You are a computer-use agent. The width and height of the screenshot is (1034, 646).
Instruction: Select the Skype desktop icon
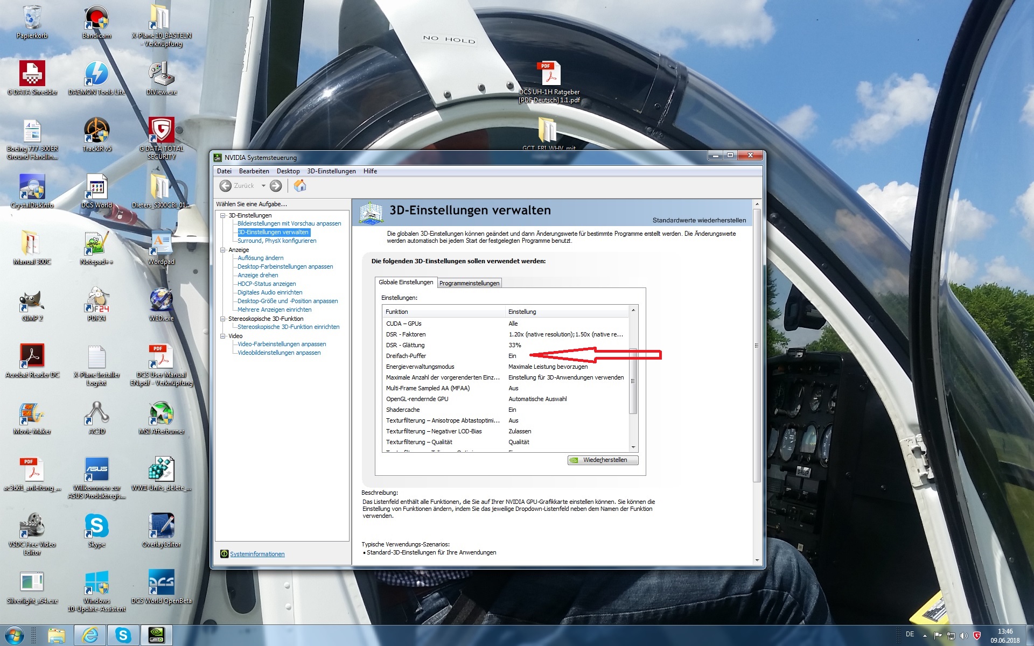coord(97,530)
